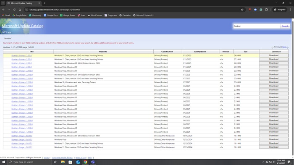This screenshot has height=165, width=294.
Task: Open Chrome's three-dot menu
Action: 291,10
